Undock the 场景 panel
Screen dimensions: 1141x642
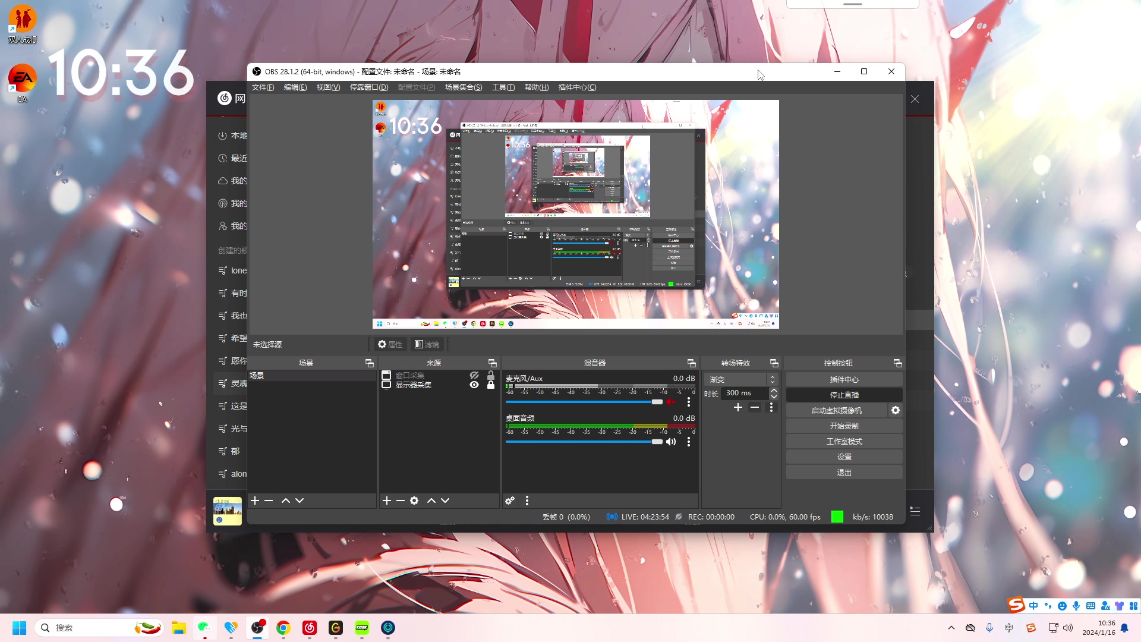pyautogui.click(x=370, y=363)
